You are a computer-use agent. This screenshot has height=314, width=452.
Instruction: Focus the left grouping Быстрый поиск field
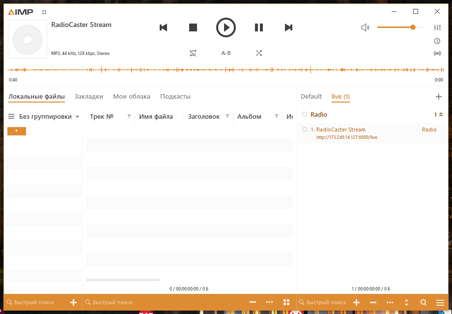coord(37,302)
